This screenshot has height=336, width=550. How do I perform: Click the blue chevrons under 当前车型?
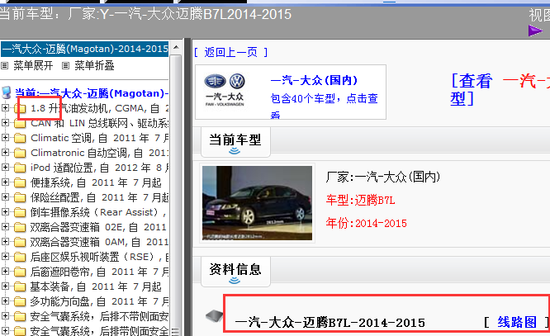(x=235, y=151)
